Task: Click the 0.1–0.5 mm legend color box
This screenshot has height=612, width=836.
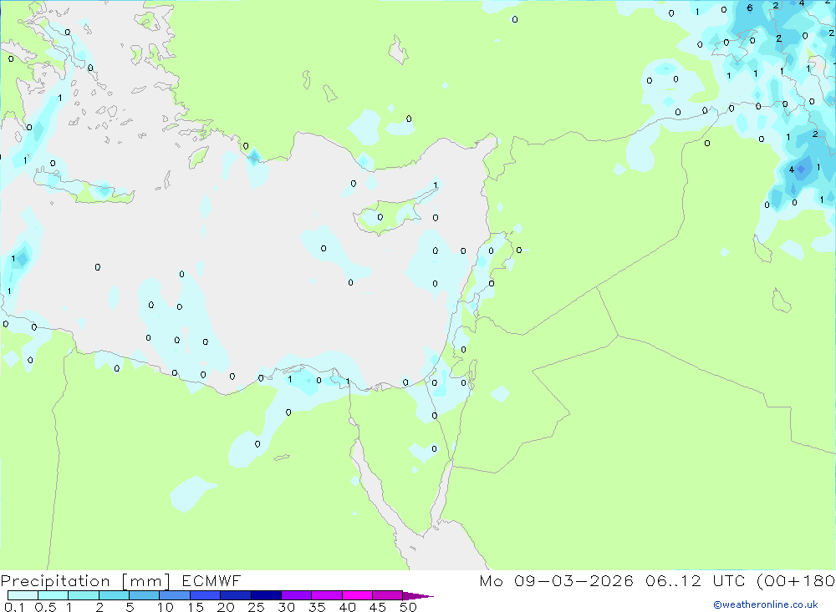Action: [x=23, y=595]
